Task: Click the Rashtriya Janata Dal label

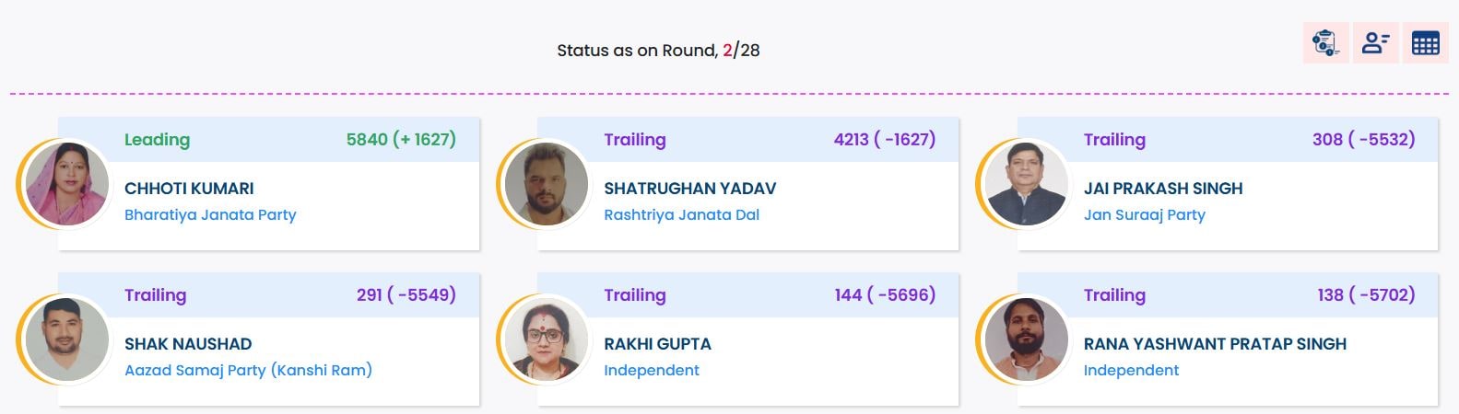Action: coord(681,215)
